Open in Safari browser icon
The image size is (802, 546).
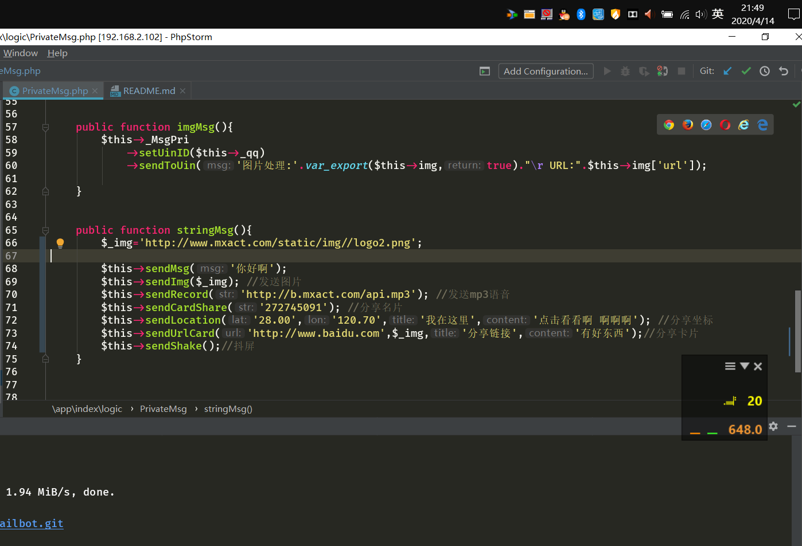[x=706, y=125]
